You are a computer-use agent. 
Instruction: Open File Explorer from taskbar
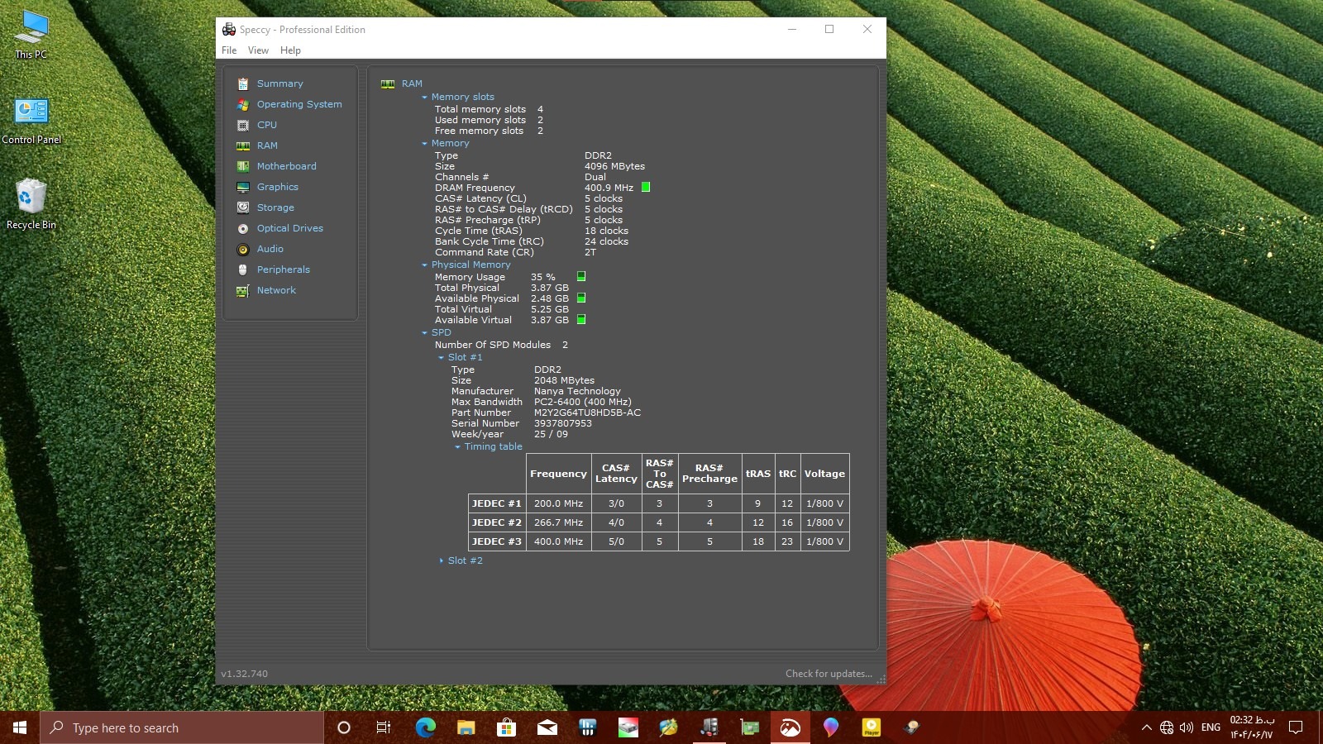pyautogui.click(x=466, y=727)
